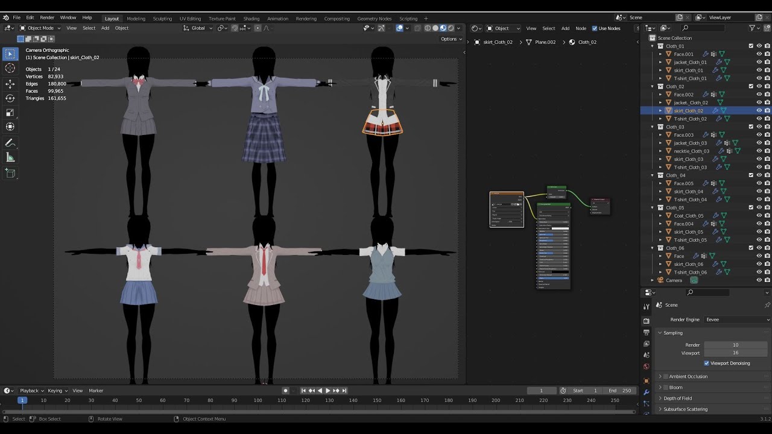
Task: Exclude Cloth_01 collection via checkbox
Action: click(751, 46)
